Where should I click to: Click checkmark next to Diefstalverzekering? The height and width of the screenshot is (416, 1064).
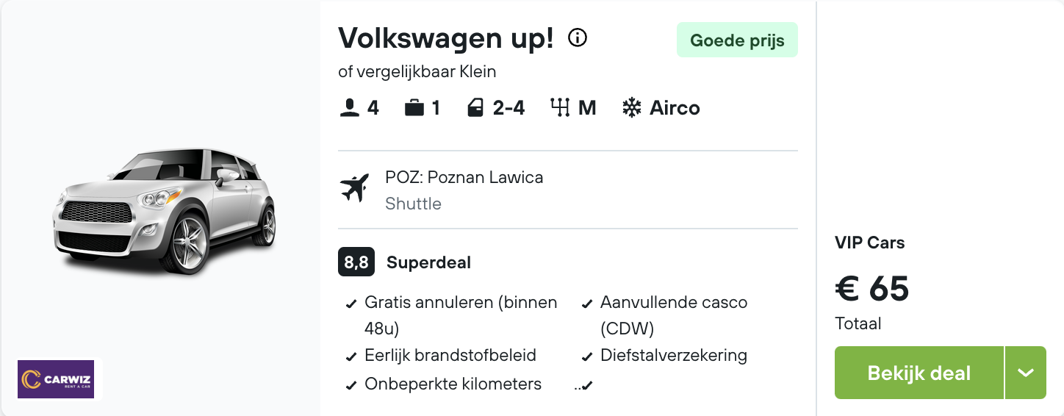(x=587, y=357)
